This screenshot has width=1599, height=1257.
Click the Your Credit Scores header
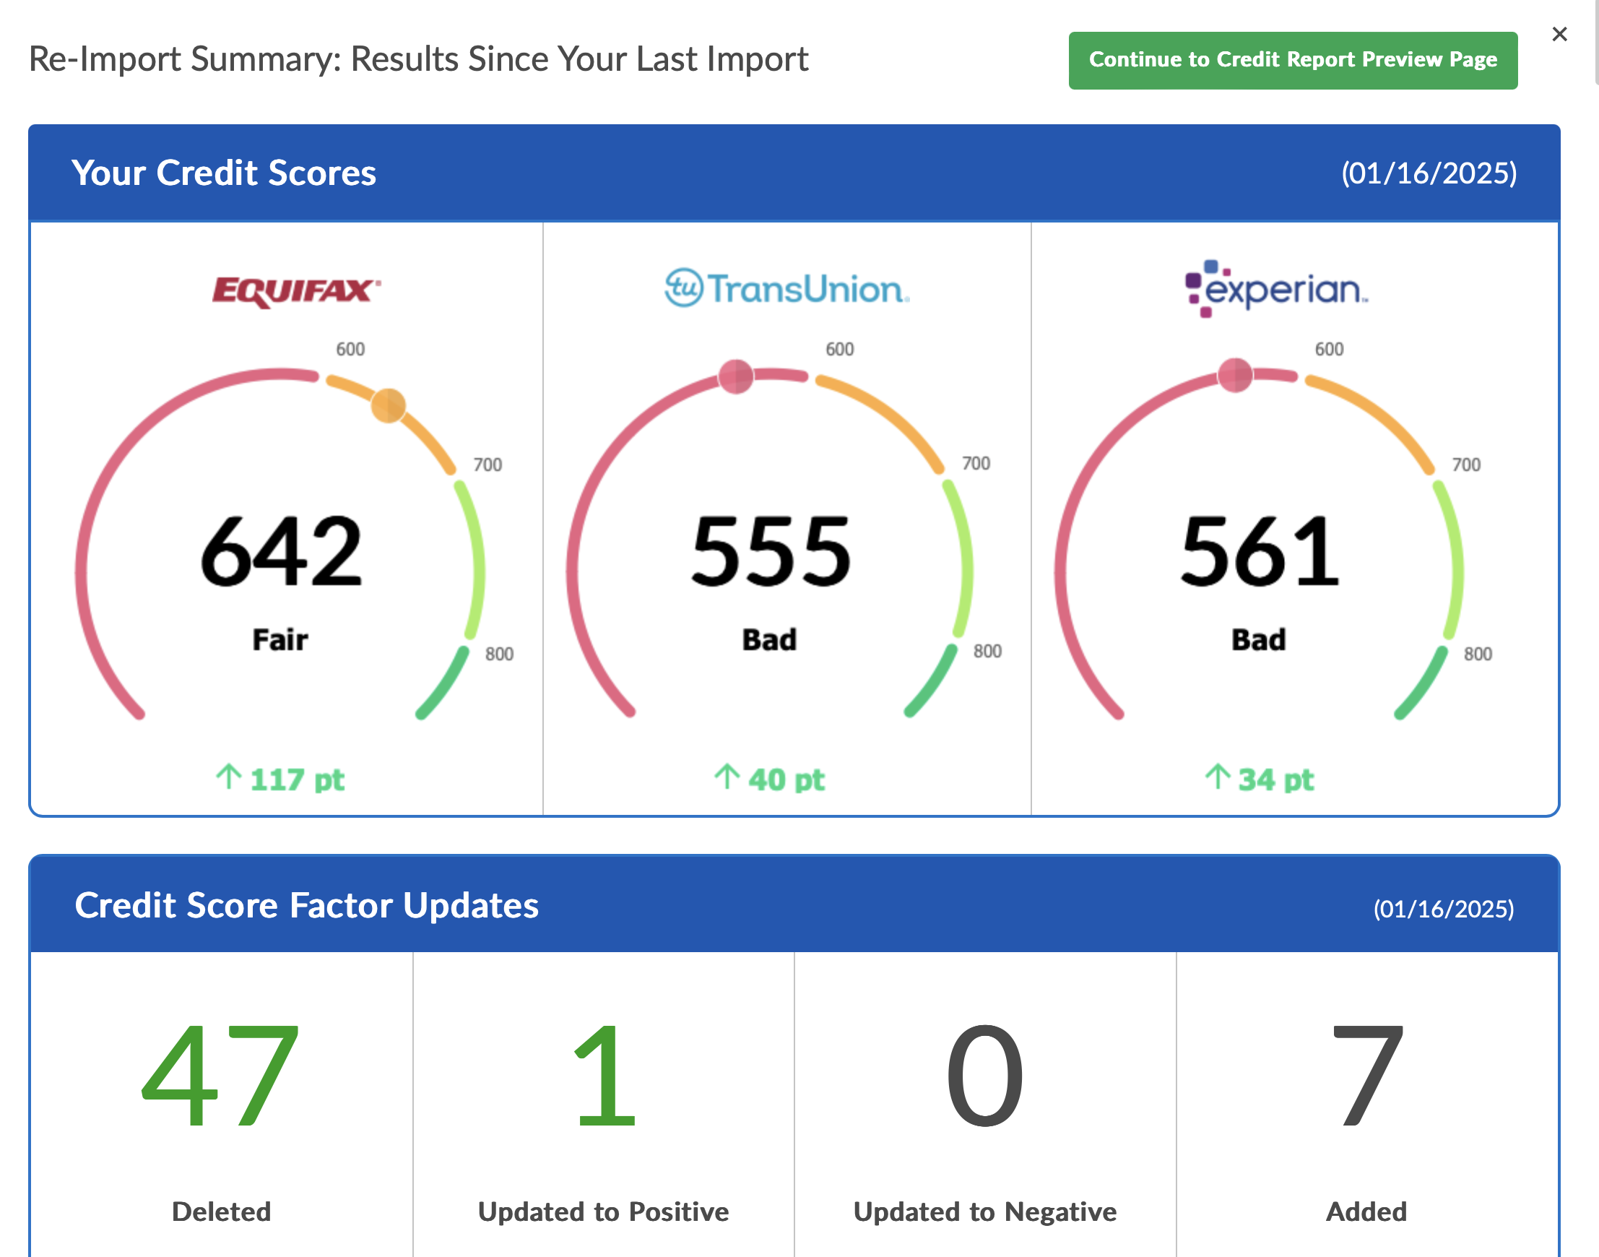[x=224, y=173]
